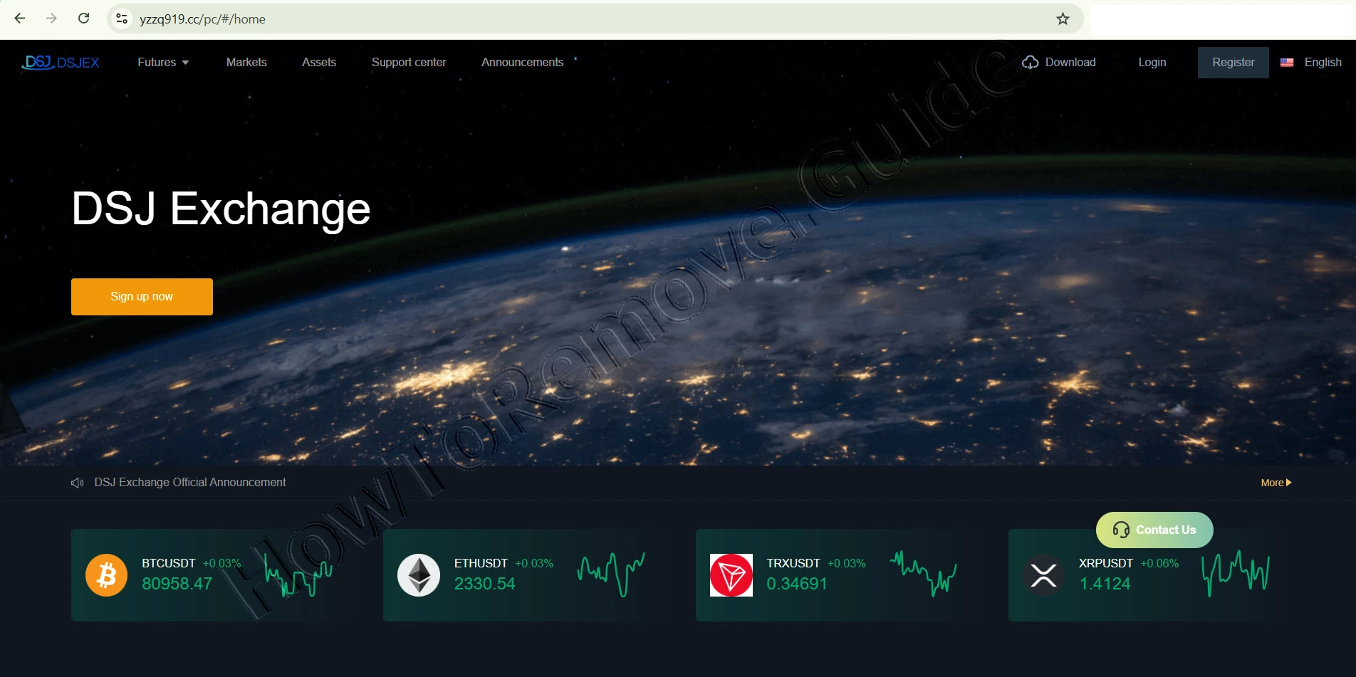Click the Login link
The width and height of the screenshot is (1356, 677).
click(1152, 63)
